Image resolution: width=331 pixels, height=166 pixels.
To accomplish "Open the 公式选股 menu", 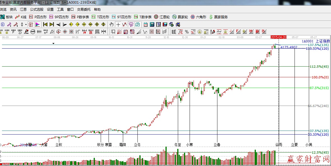I will coord(37,9).
